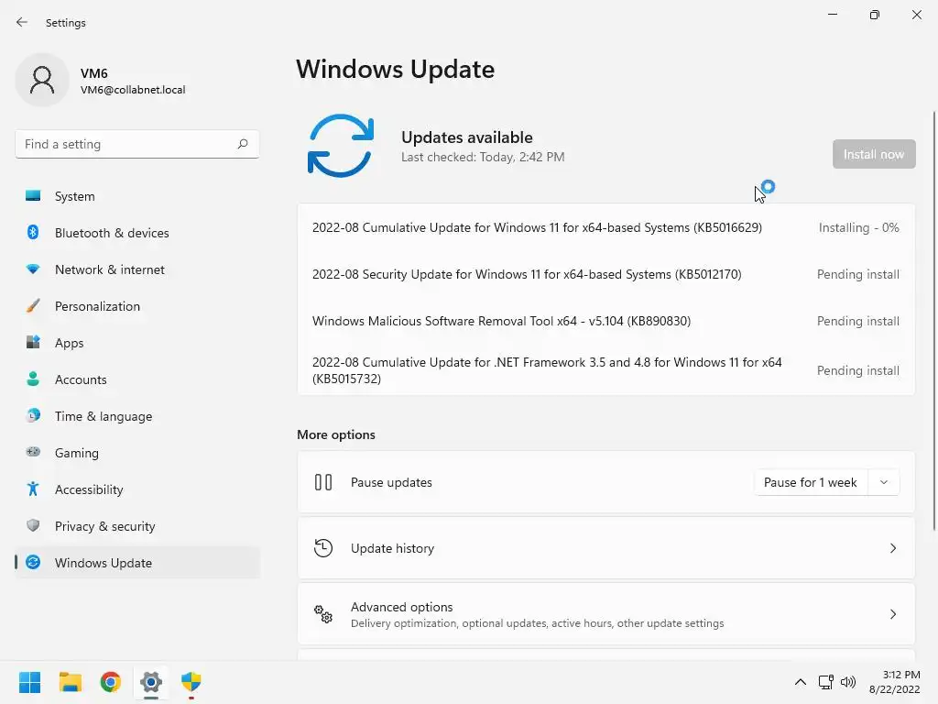Launch Chrome from the taskbar

[x=111, y=682]
